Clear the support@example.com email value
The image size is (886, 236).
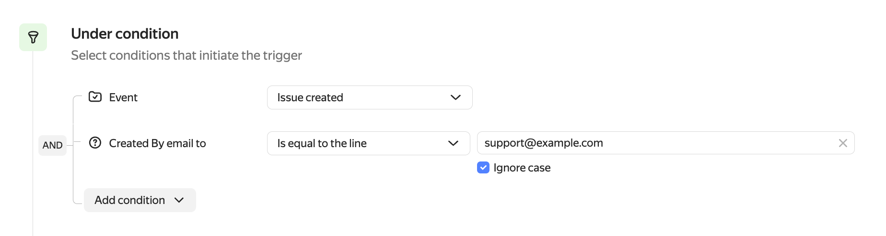[x=842, y=143]
